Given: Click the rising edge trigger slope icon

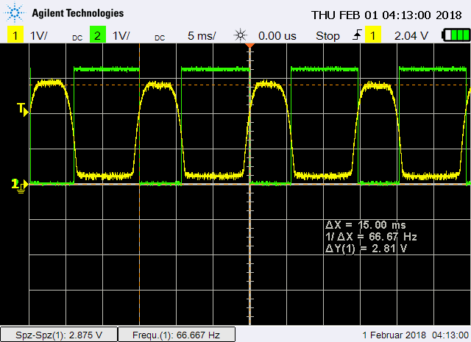Looking at the screenshot, I should click(x=358, y=35).
